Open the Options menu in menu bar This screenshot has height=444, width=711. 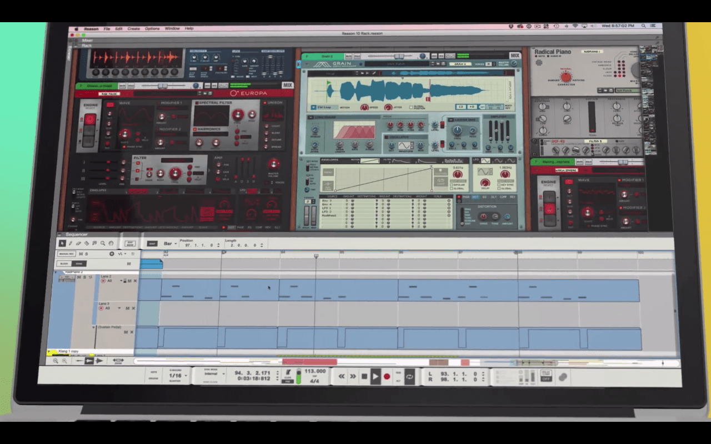pos(152,28)
